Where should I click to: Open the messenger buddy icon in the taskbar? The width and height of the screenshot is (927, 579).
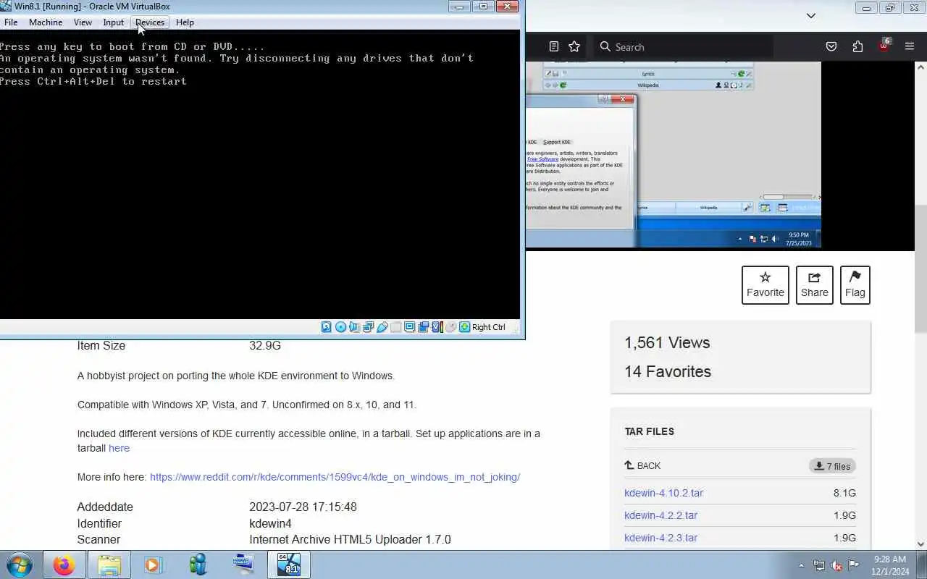tap(198, 565)
